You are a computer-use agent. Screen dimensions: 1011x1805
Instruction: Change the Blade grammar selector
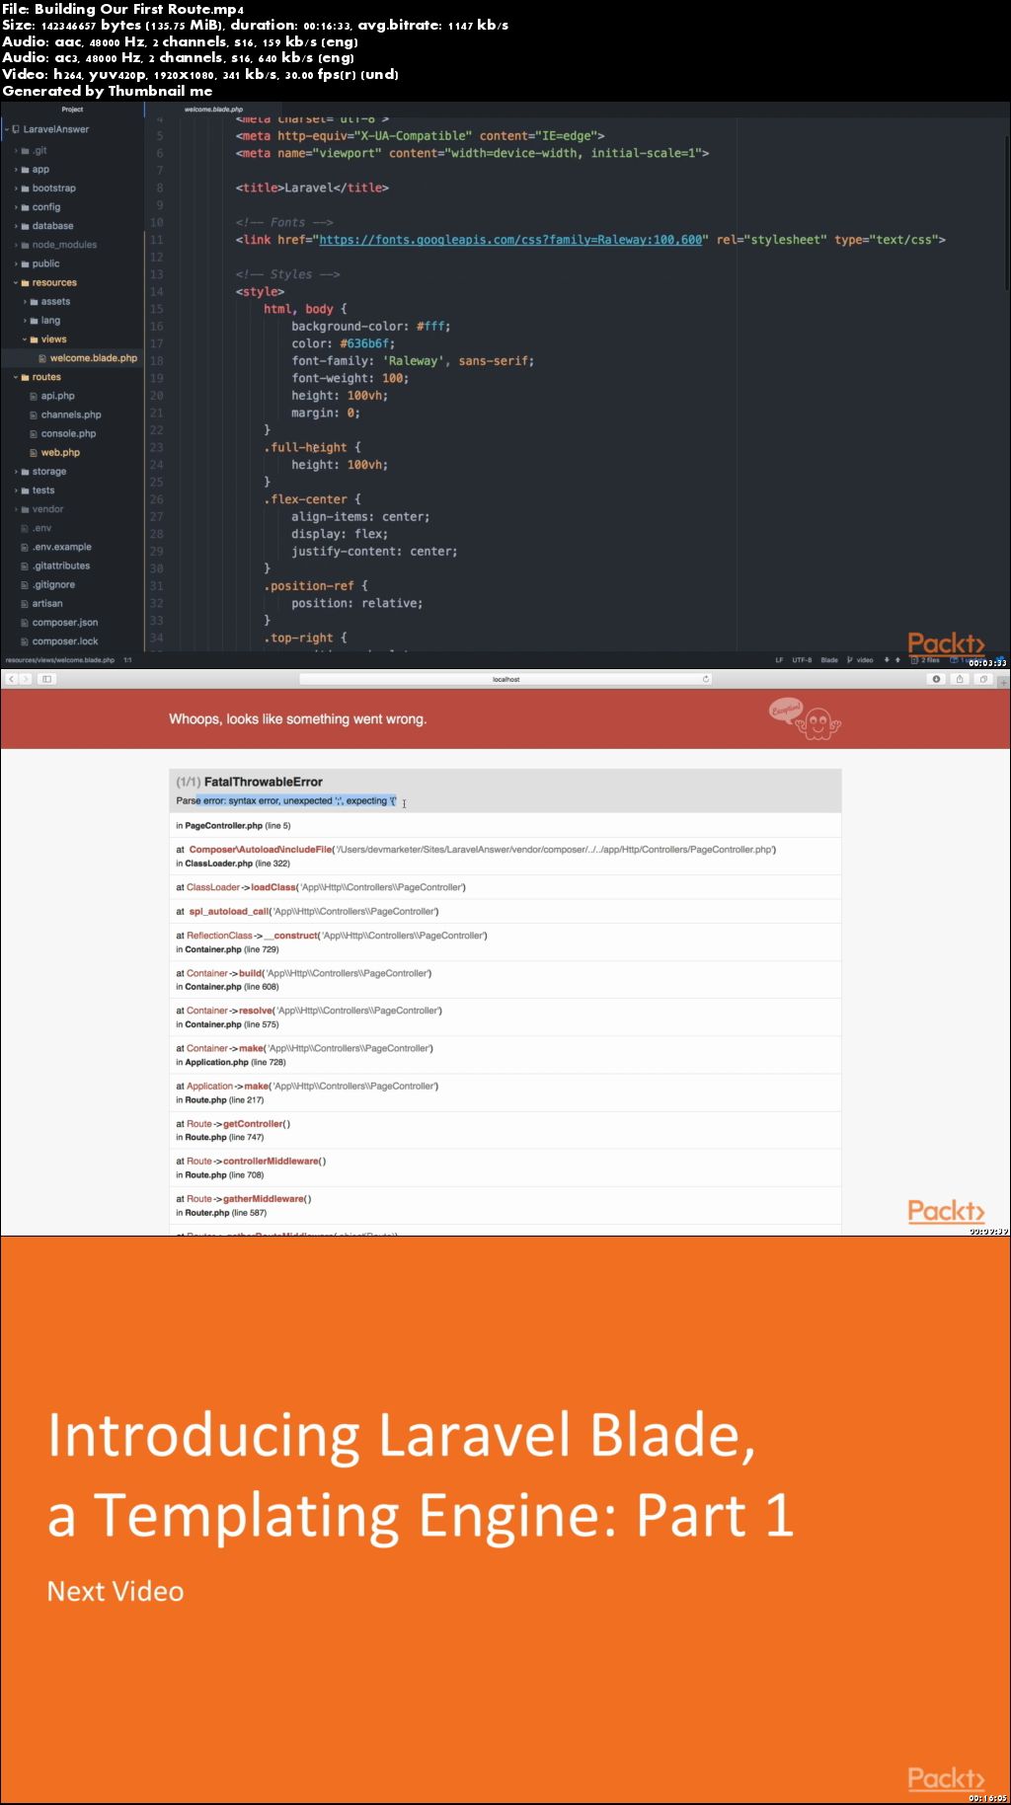click(829, 660)
